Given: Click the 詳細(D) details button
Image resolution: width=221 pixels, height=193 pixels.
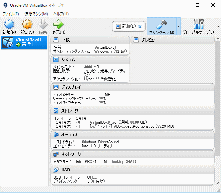Looking at the screenshot, I should [x=129, y=26].
